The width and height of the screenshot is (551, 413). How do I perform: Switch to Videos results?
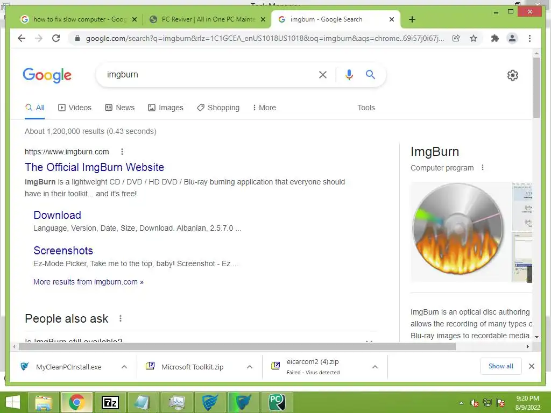tap(74, 108)
